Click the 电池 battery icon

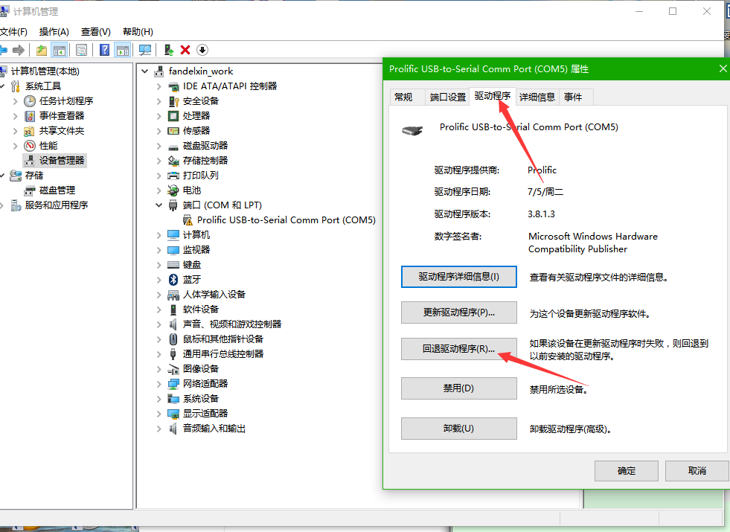point(173,190)
